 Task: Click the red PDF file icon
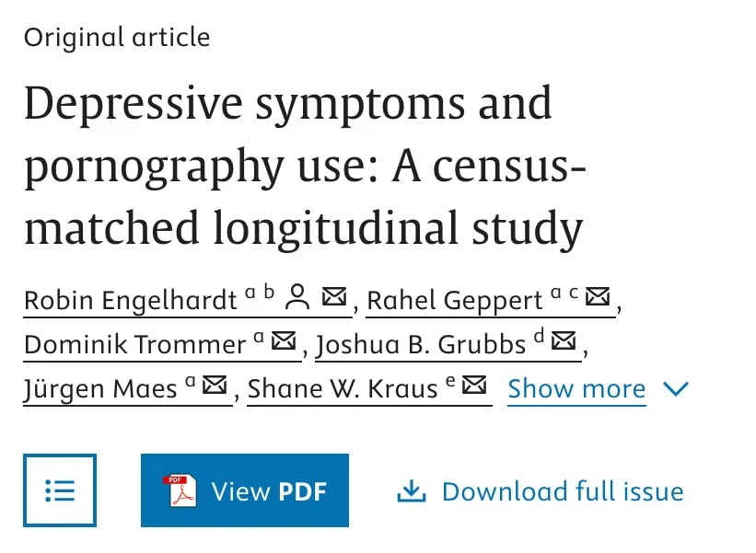point(180,490)
